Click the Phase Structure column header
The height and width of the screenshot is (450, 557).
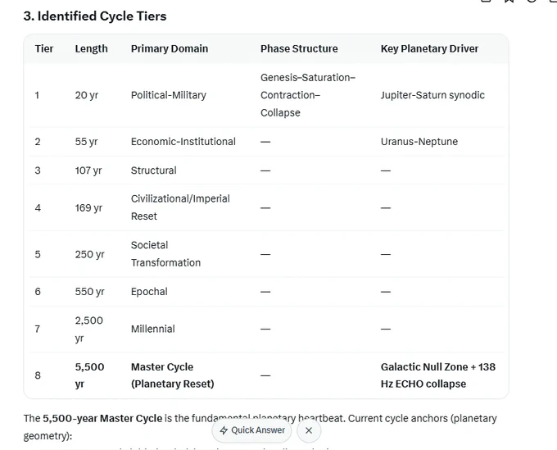pyautogui.click(x=299, y=48)
